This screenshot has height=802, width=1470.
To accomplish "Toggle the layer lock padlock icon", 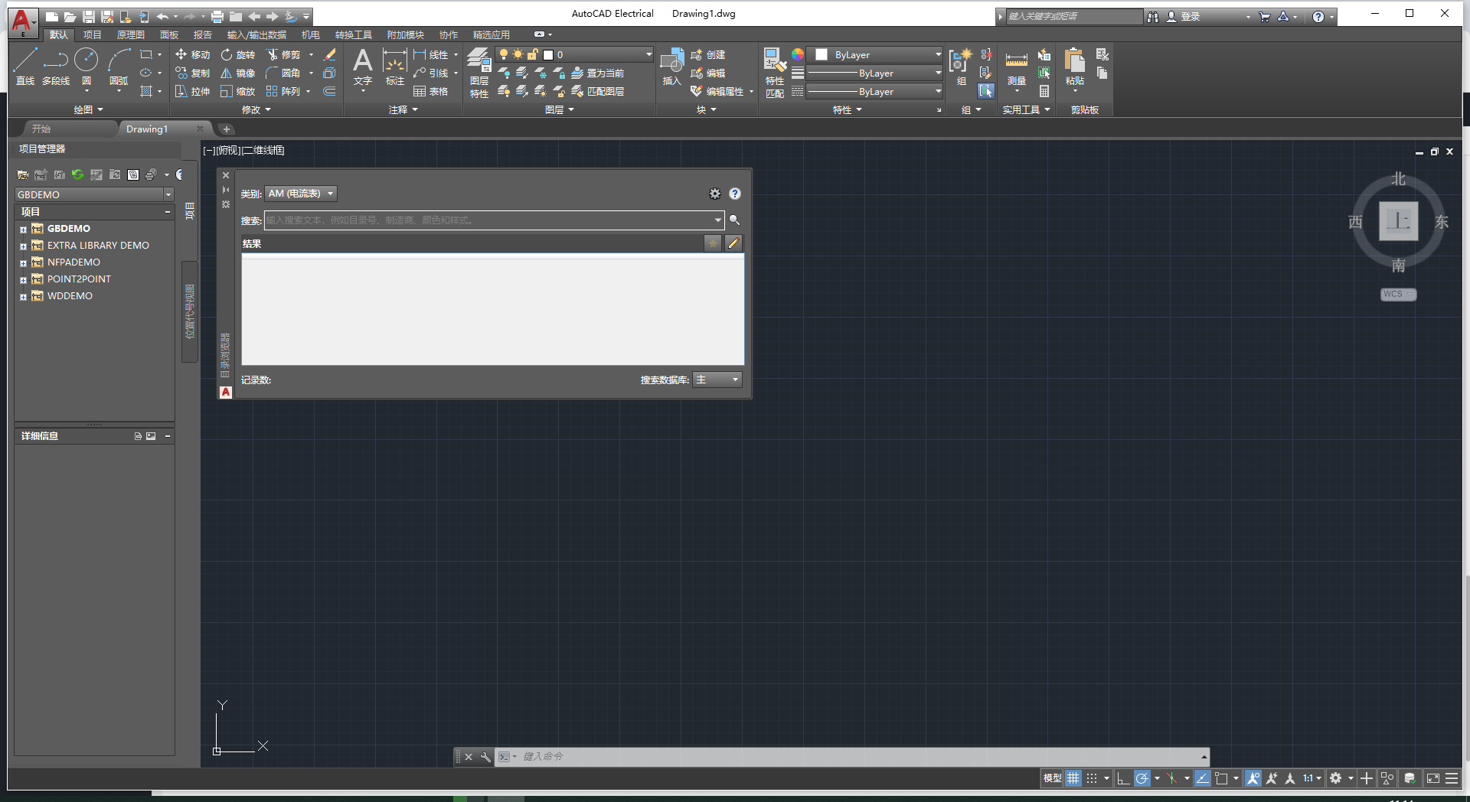I will coord(534,54).
